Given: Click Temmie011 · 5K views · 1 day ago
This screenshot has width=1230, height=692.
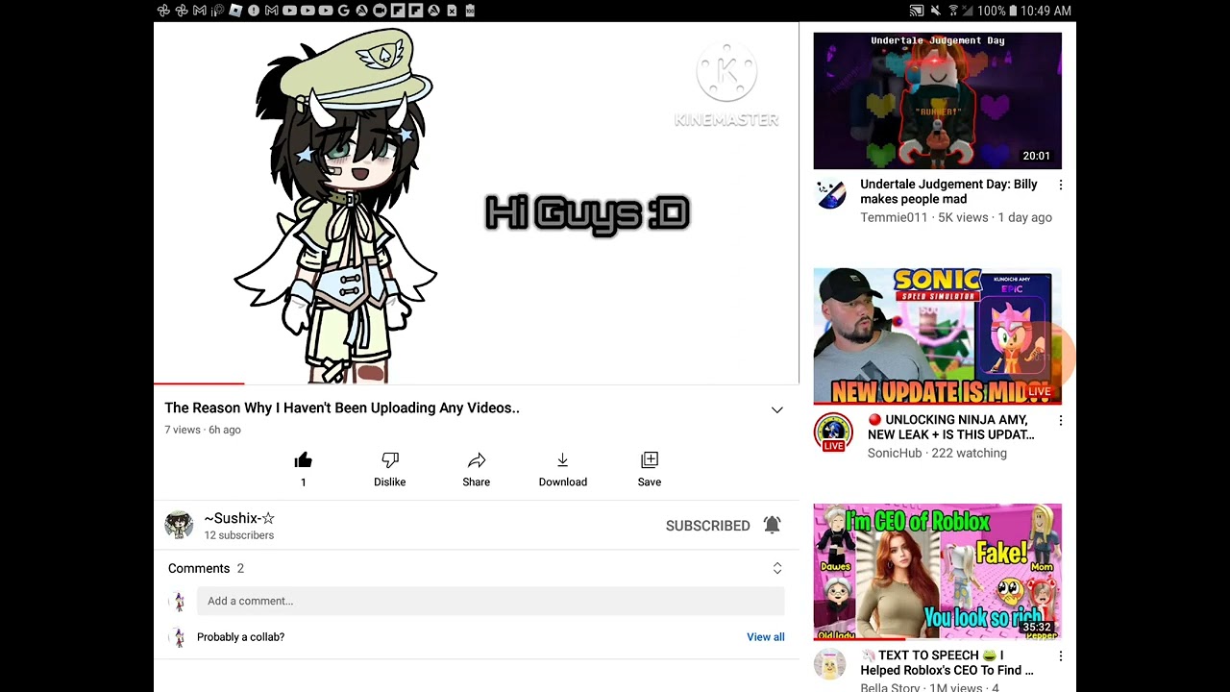Looking at the screenshot, I should (x=956, y=217).
